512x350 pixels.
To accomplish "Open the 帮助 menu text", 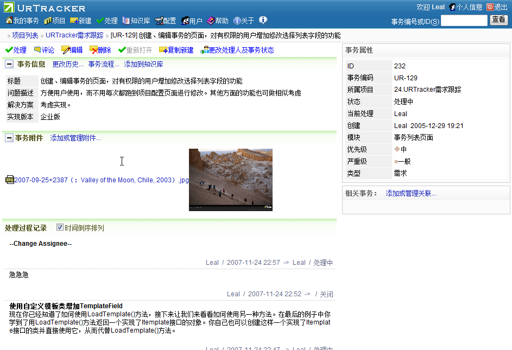I will click(x=222, y=21).
